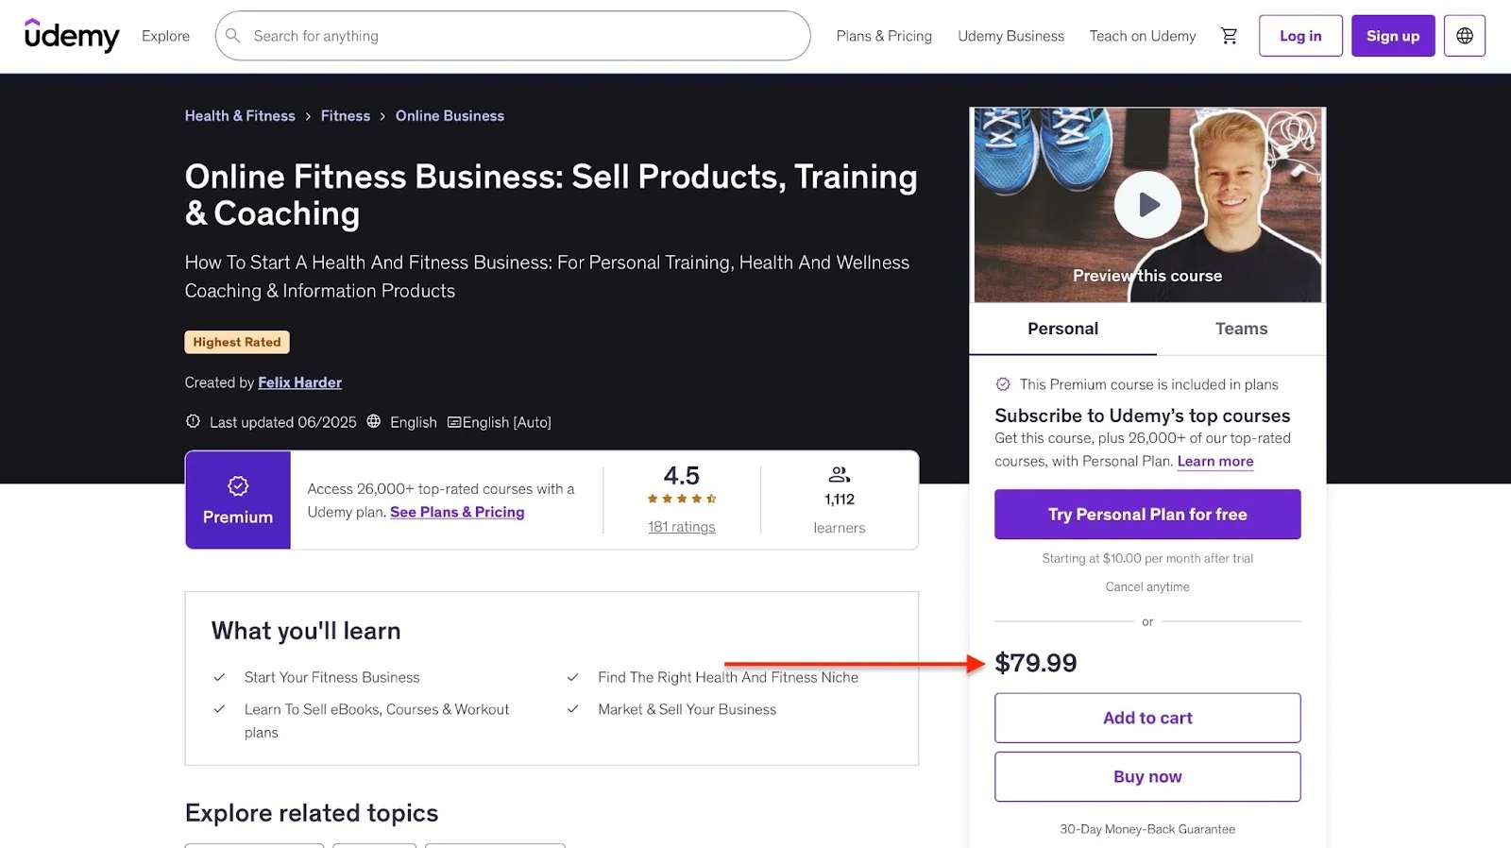Switch to the Personal tab
The image size is (1511, 848).
click(1062, 329)
